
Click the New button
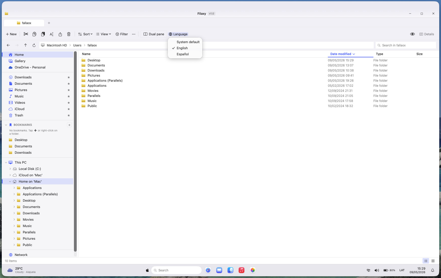(x=11, y=34)
